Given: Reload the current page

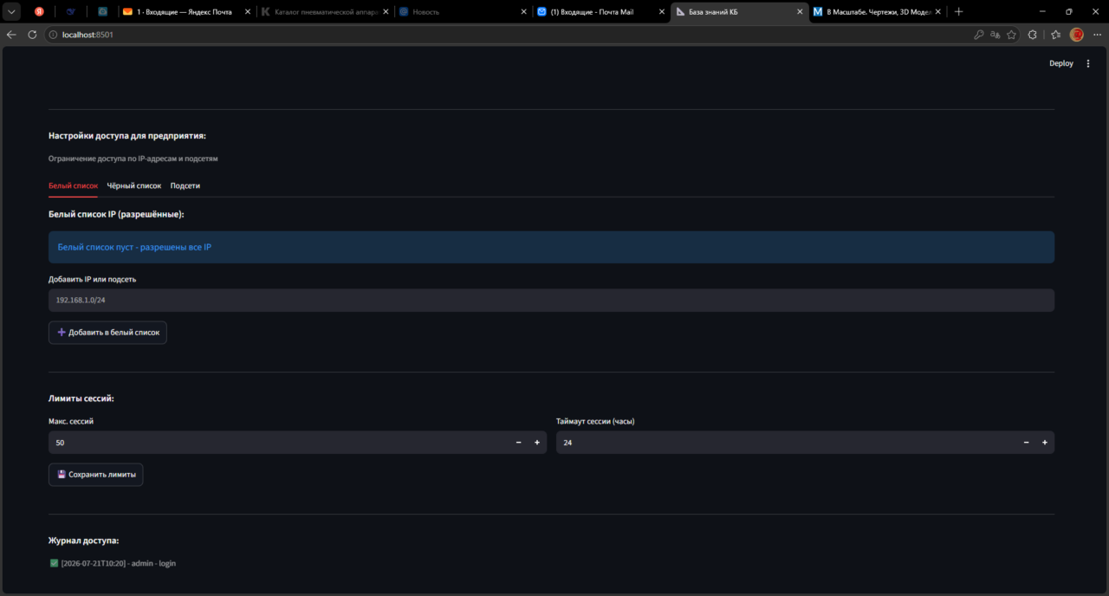Looking at the screenshot, I should point(32,35).
